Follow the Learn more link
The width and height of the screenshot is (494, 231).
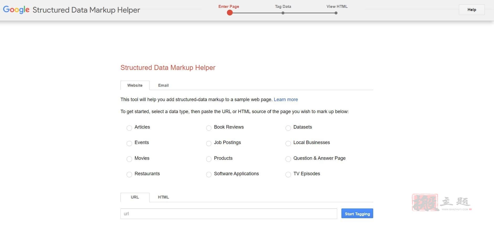click(286, 100)
